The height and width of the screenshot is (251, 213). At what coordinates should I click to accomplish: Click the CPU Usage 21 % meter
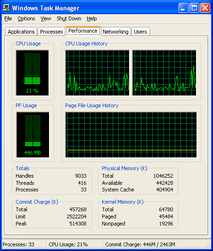pyautogui.click(x=32, y=73)
